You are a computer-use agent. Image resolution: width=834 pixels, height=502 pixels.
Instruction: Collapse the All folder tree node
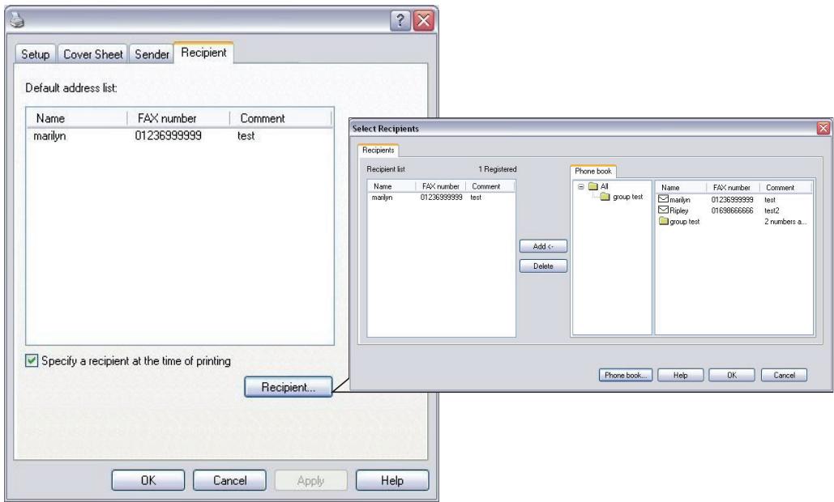(x=581, y=186)
